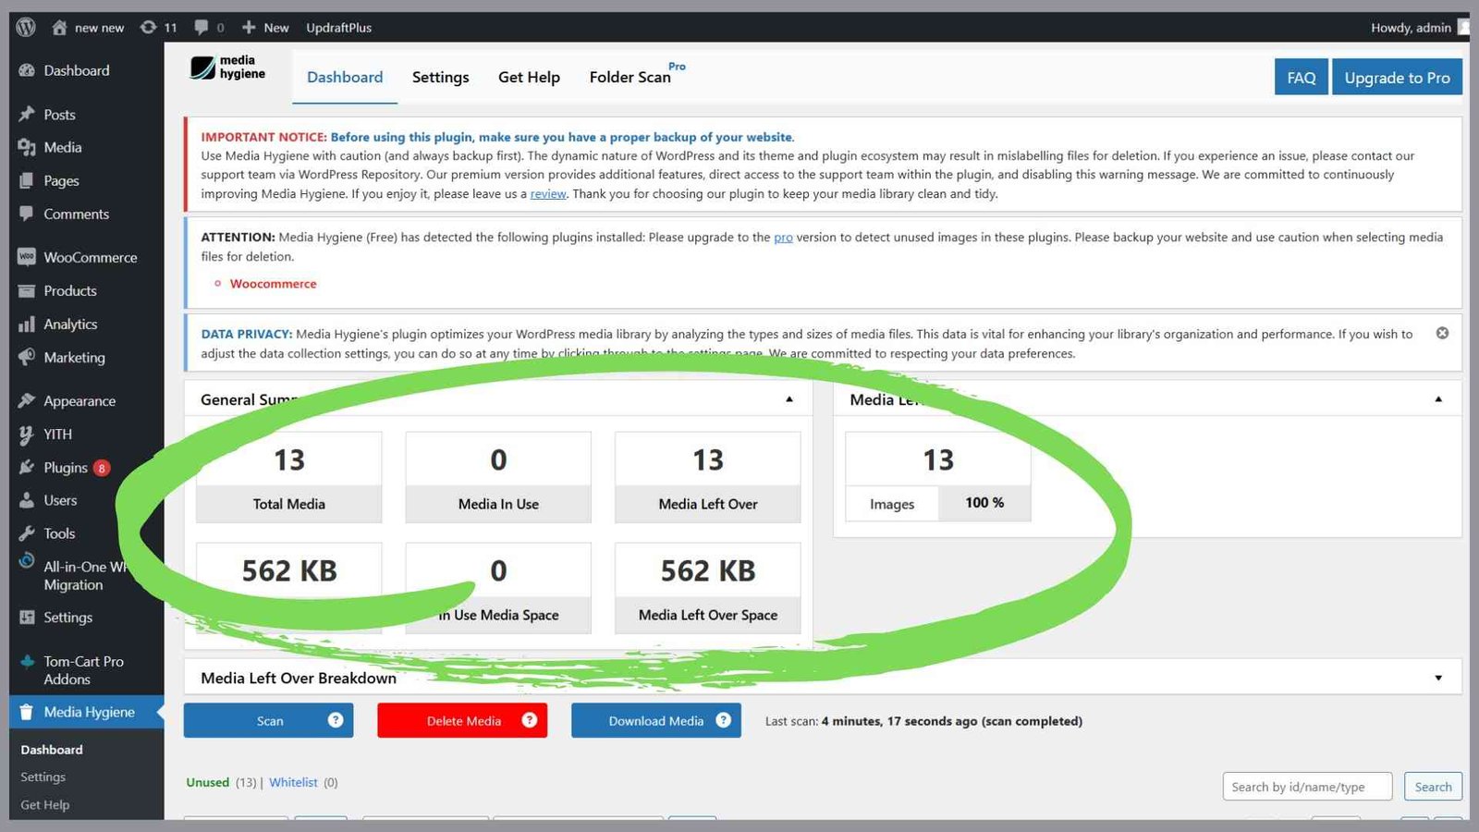
Task: Click the WooCommerce icon in sidebar
Action: click(x=27, y=257)
